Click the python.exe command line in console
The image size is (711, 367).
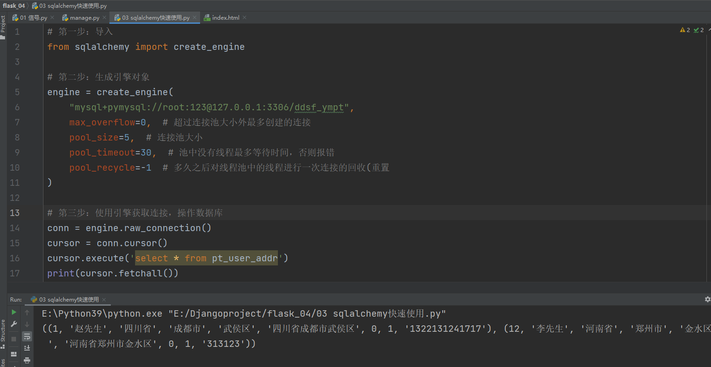(x=244, y=313)
